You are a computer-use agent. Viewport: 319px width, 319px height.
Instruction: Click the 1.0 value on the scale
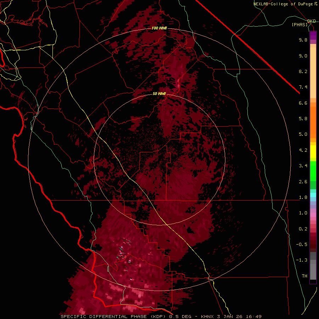[x=303, y=213]
